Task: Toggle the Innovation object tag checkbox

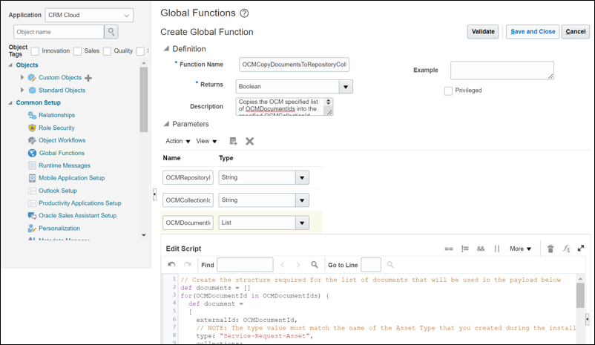Action: tap(35, 51)
